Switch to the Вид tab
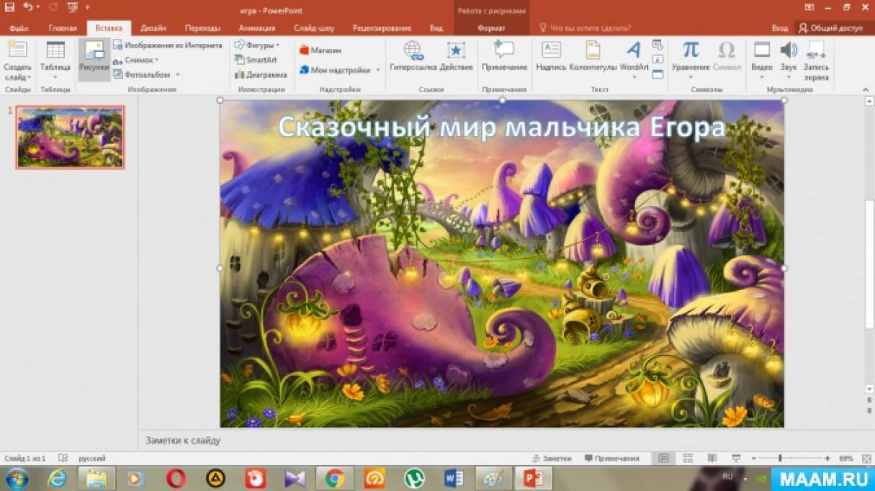Image resolution: width=875 pixels, height=491 pixels. (x=436, y=28)
